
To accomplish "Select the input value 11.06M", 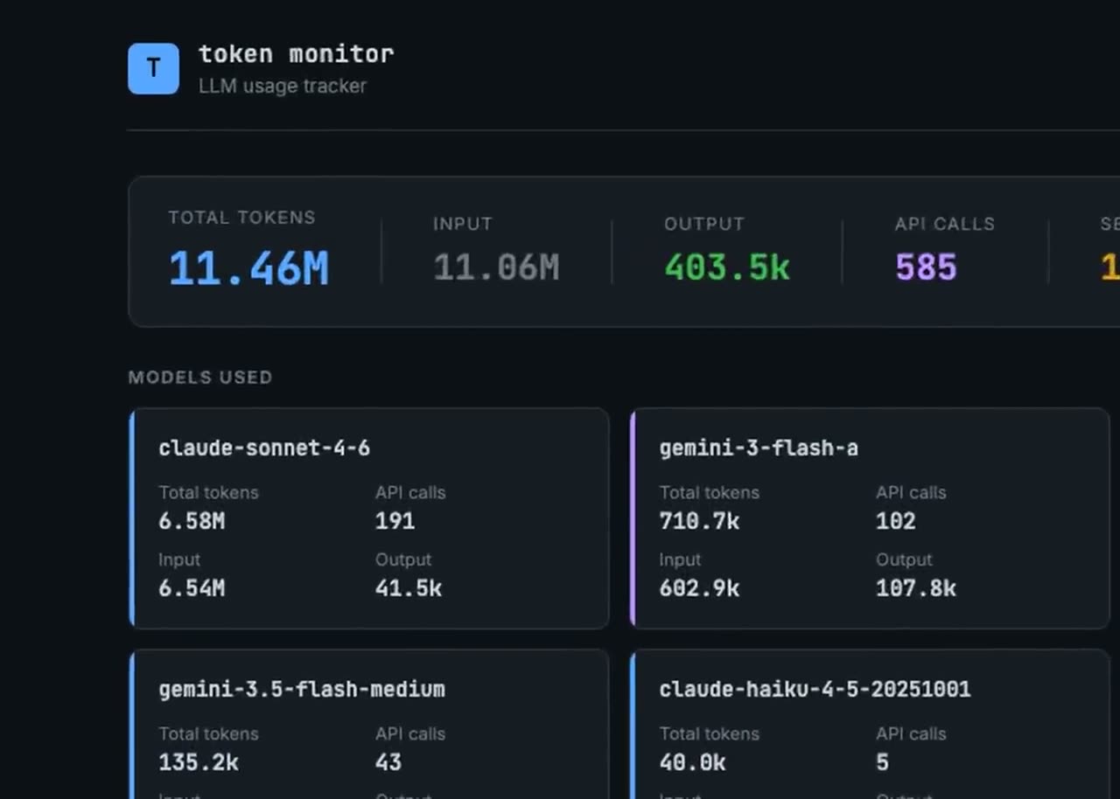I will (x=496, y=267).
